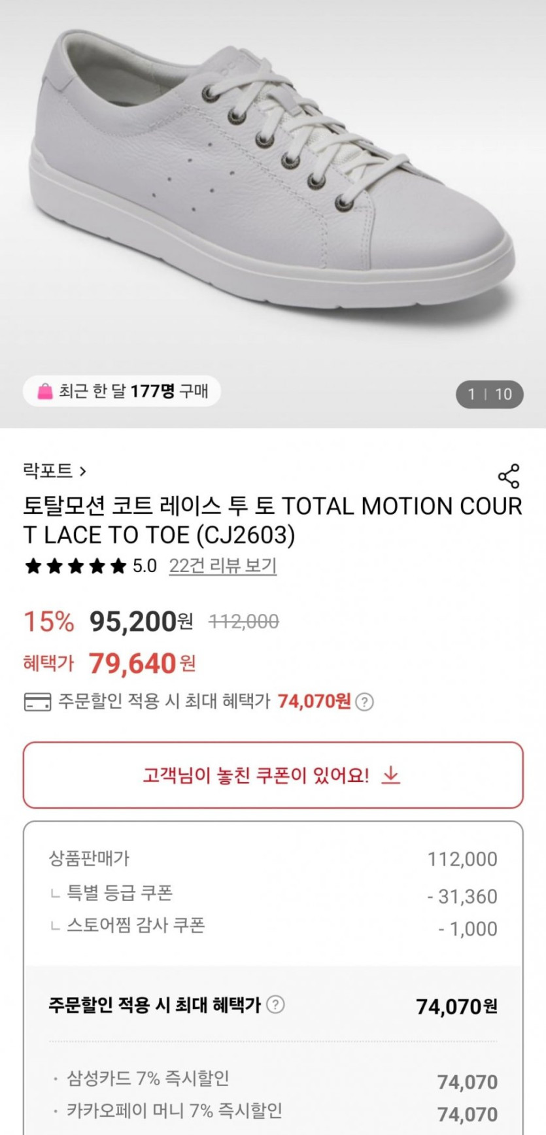Tap the pink shopping bag icon
This screenshot has height=1135, width=546.
44,392
